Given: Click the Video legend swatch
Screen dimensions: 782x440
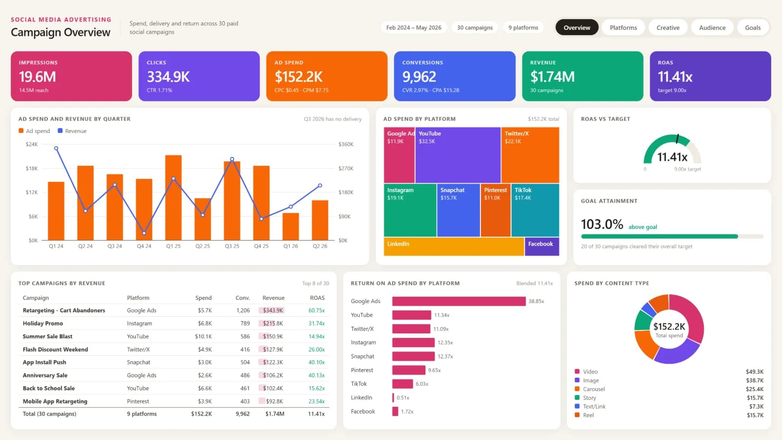Looking at the screenshot, I should pos(577,372).
